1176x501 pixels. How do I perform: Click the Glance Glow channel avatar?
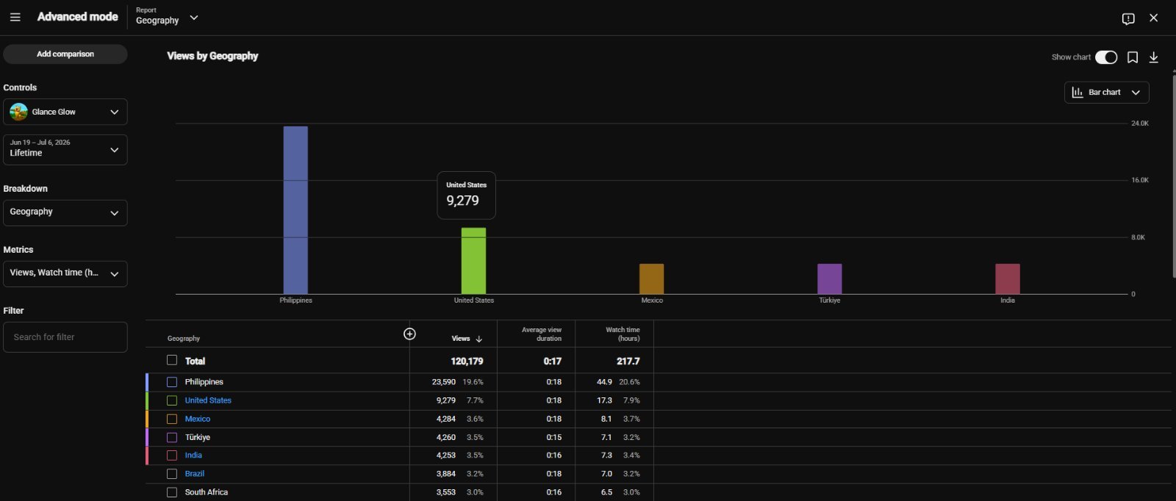[x=19, y=112]
